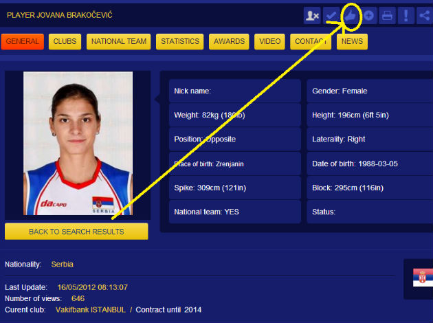Go to the Contact tab
433x323 pixels.
click(x=311, y=41)
